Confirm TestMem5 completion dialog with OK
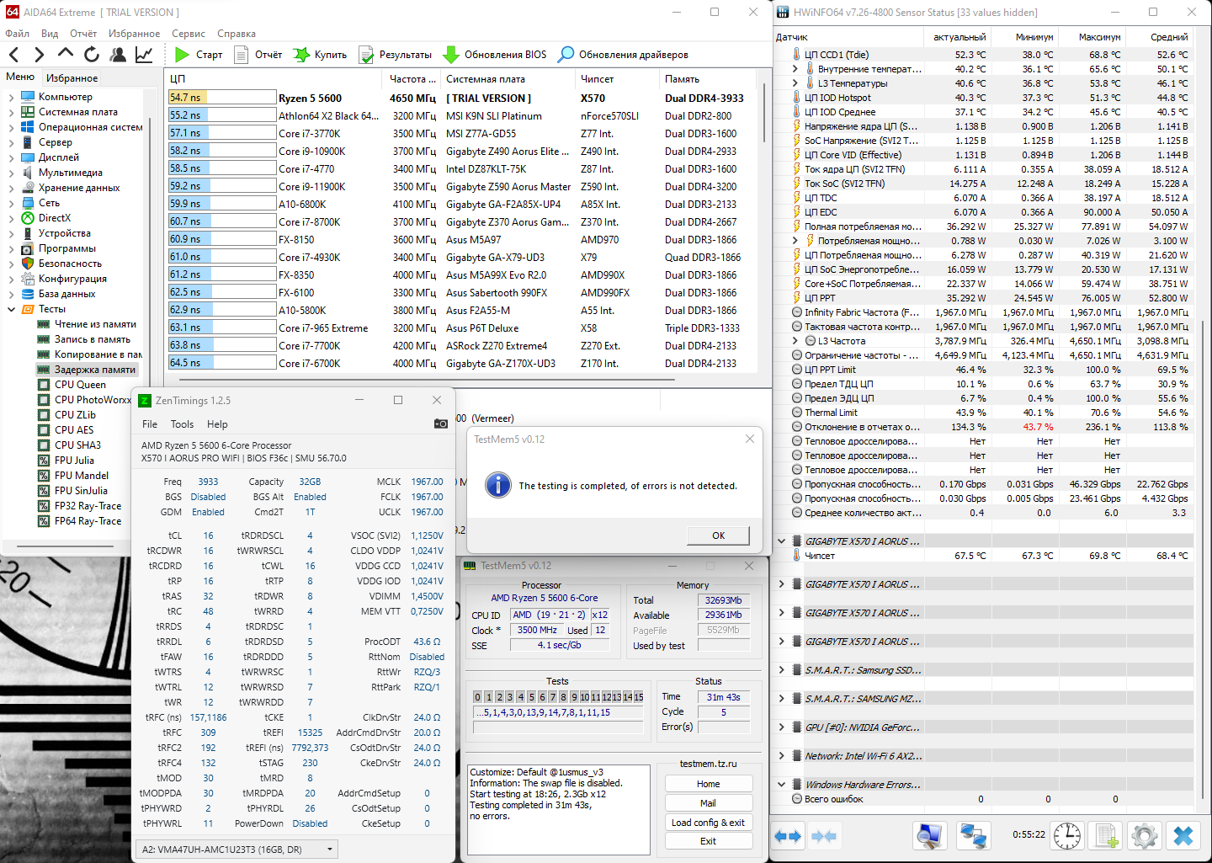 [x=718, y=535]
